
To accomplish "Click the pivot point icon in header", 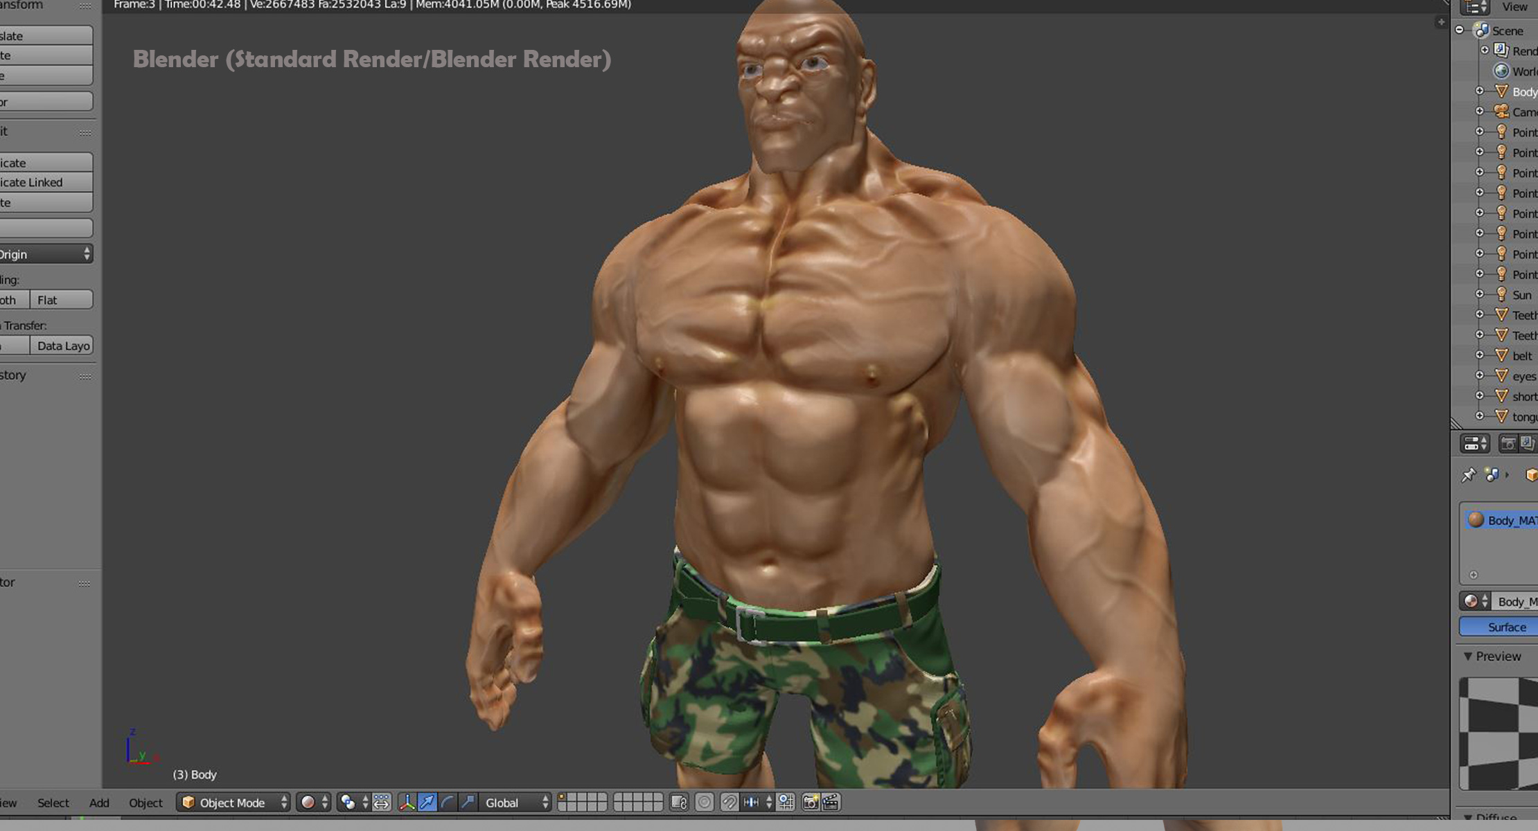I will point(347,803).
